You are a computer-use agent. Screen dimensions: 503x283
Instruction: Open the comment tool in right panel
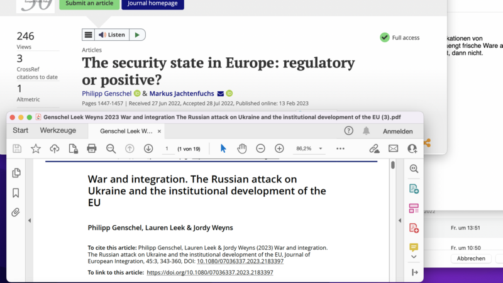point(414,247)
